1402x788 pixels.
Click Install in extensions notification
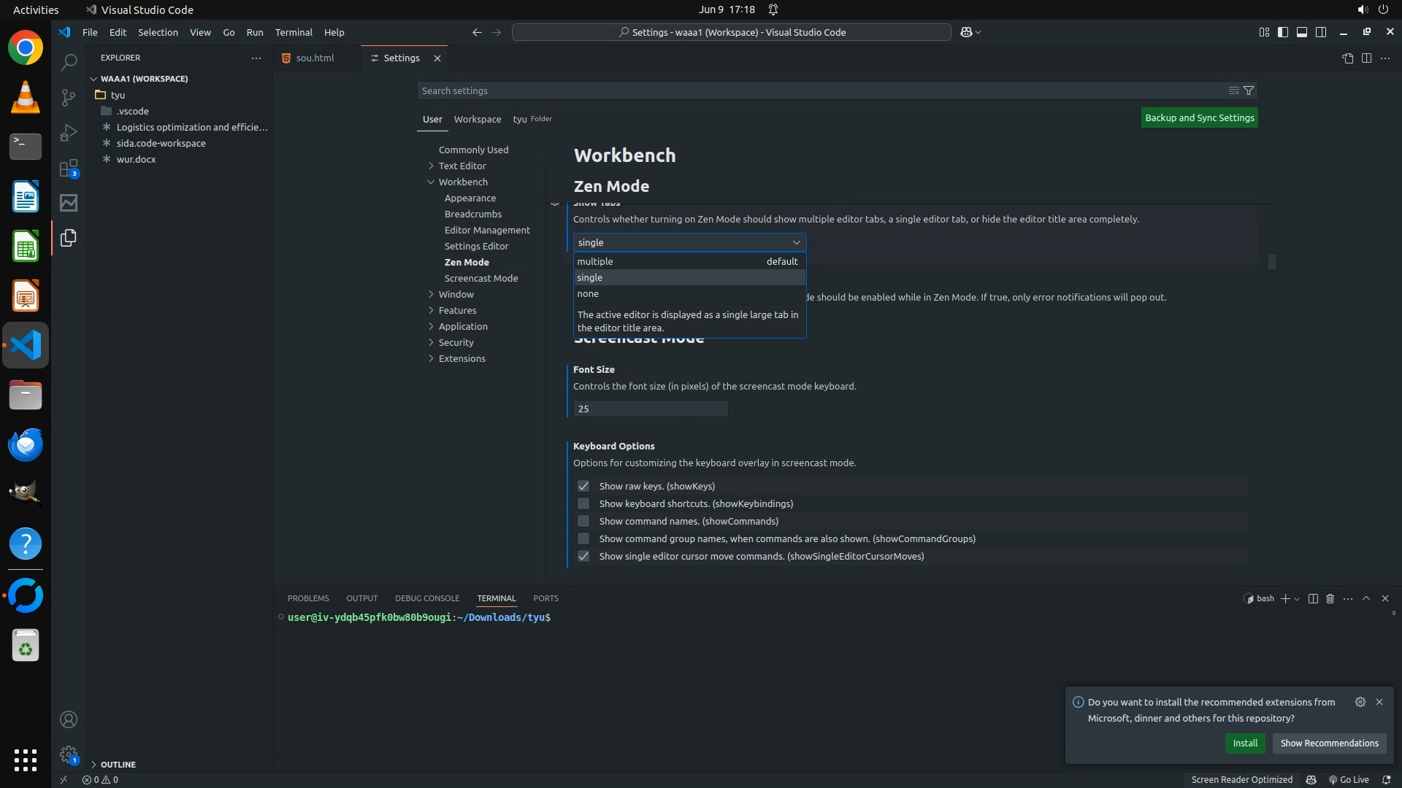1244,743
